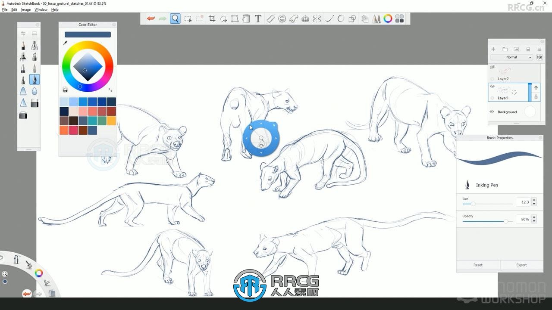The width and height of the screenshot is (552, 310).
Task: Select the Crop tool
Action: coord(212,19)
